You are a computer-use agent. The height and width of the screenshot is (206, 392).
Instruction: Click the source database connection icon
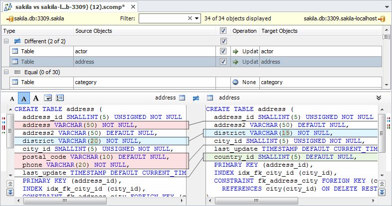tap(9, 18)
